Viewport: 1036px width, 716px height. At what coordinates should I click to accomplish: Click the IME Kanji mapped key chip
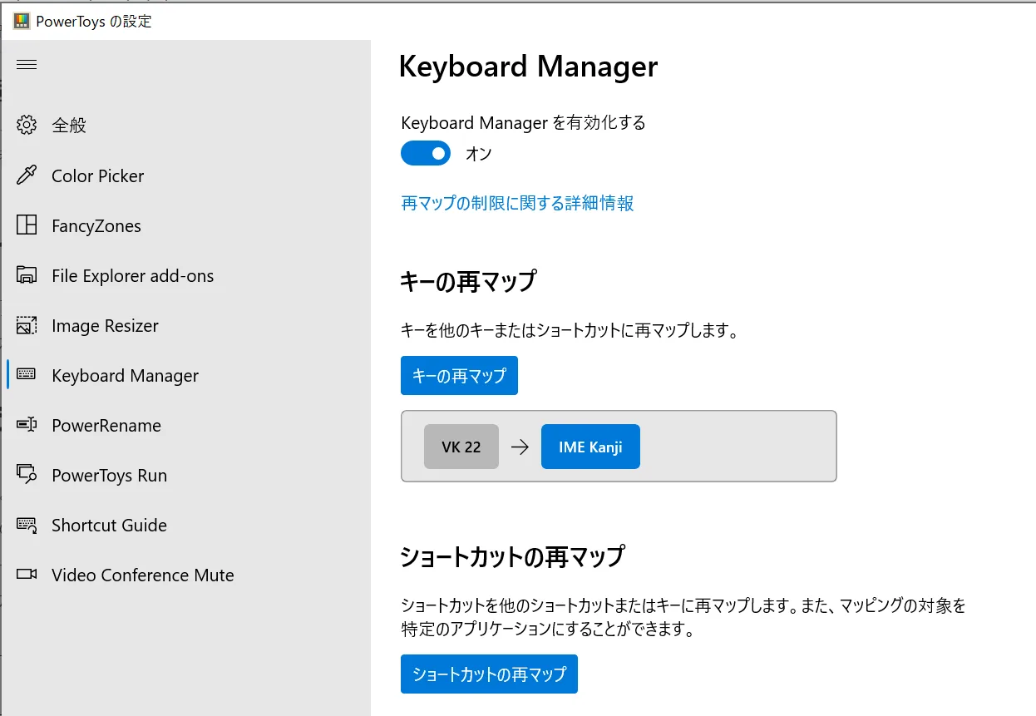590,447
